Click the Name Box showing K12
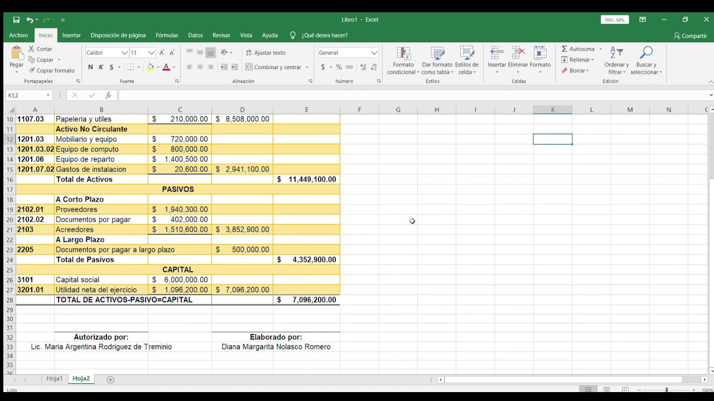The height and width of the screenshot is (401, 714). coord(28,95)
